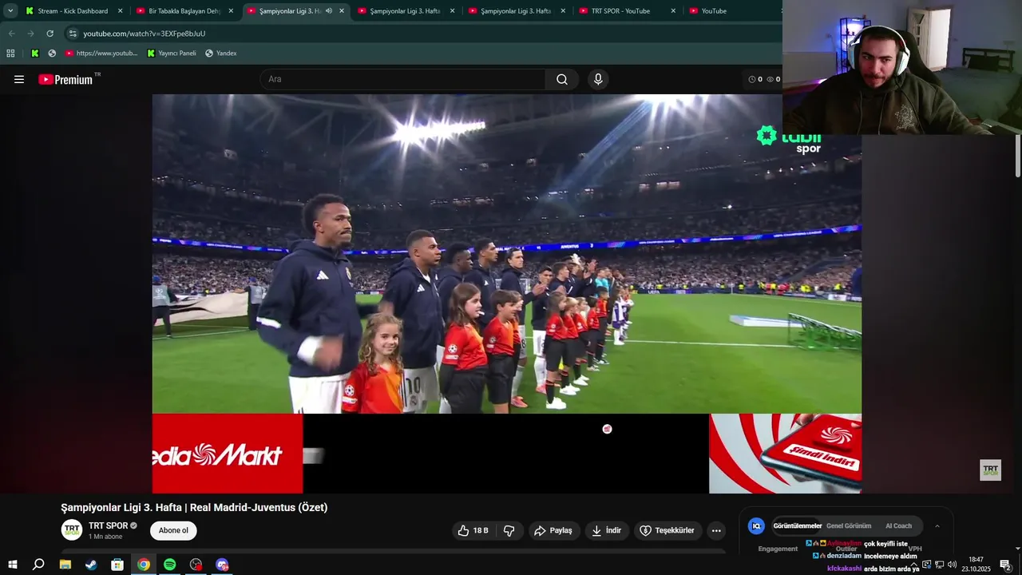Click the MediaMarkt ad banner

point(228,454)
